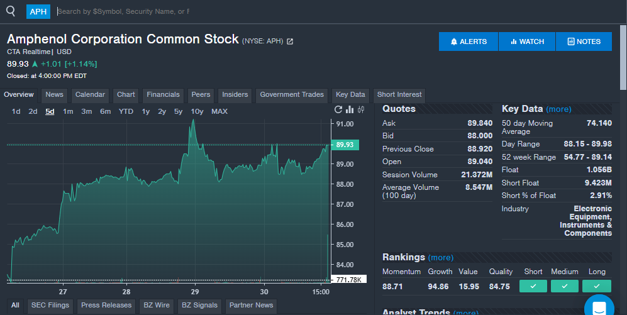Click Growth score 94.86
The image size is (627, 315).
click(x=438, y=287)
